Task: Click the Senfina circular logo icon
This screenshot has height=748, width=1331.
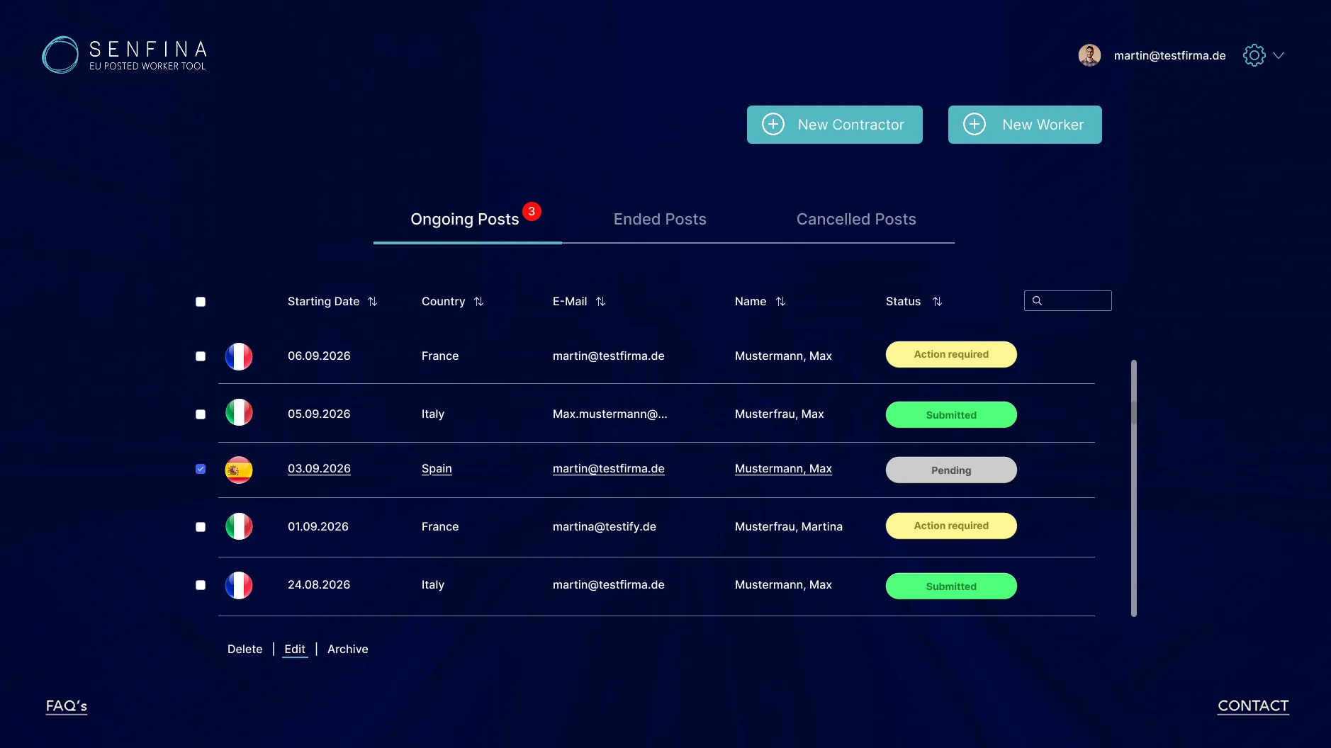Action: 60,55
